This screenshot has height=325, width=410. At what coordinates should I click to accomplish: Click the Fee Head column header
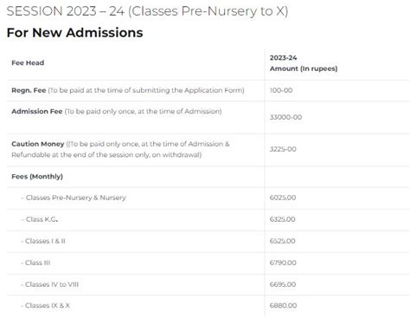tap(28, 62)
